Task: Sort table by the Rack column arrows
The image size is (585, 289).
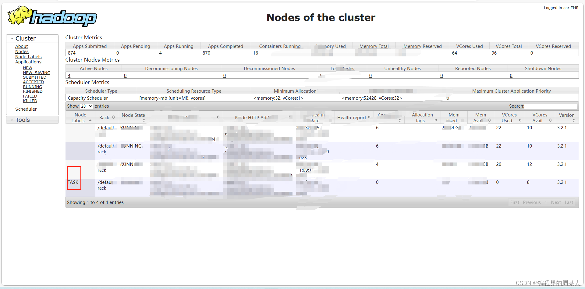Action: click(113, 117)
